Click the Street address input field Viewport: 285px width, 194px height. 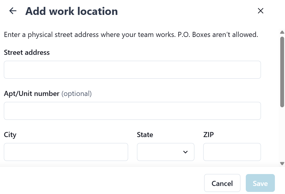[132, 70]
